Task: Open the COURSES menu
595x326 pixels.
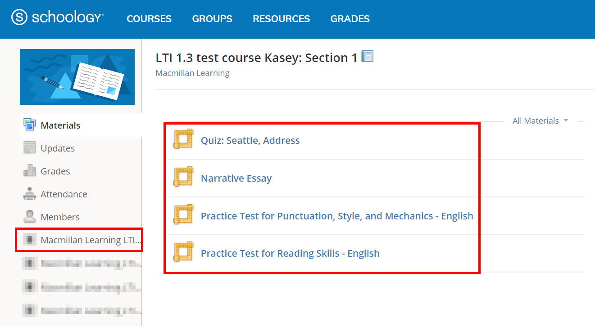Action: pyautogui.click(x=149, y=18)
